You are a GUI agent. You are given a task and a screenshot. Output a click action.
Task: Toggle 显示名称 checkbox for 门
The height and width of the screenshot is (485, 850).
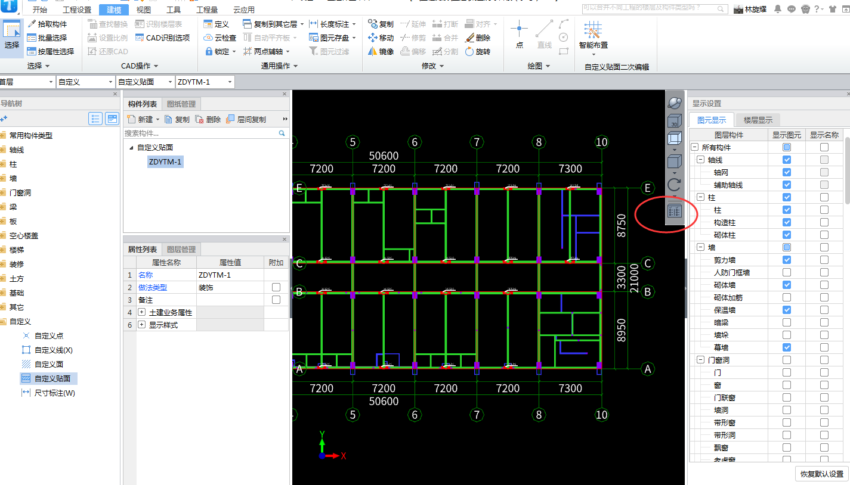pyautogui.click(x=824, y=372)
